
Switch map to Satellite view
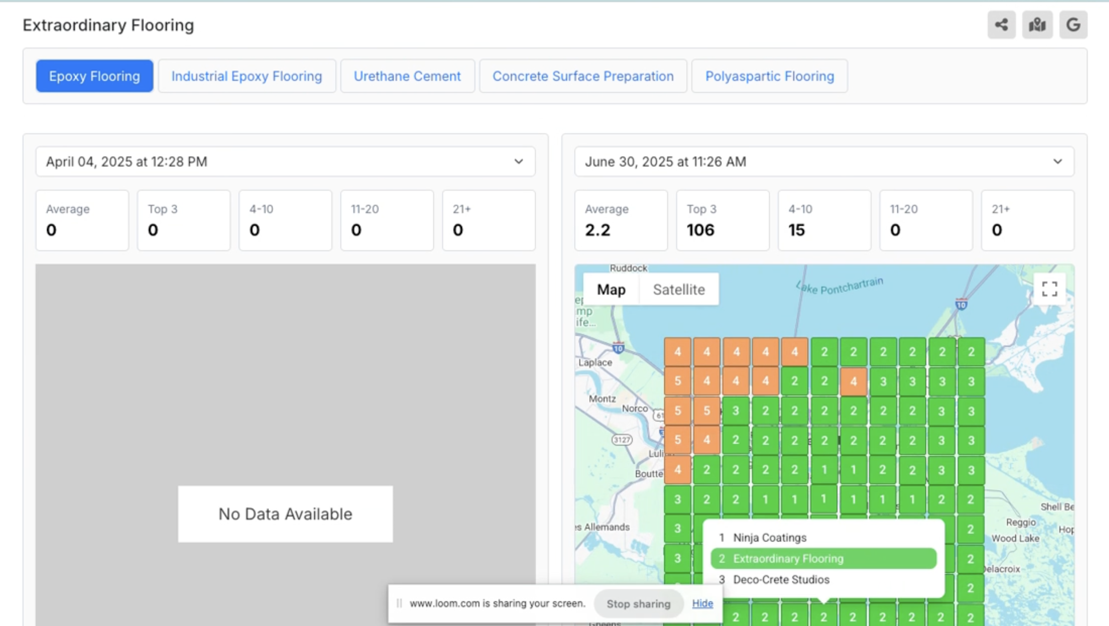click(679, 289)
